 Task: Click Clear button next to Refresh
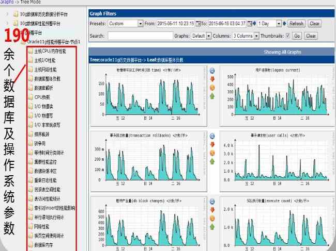pyautogui.click(x=314, y=24)
